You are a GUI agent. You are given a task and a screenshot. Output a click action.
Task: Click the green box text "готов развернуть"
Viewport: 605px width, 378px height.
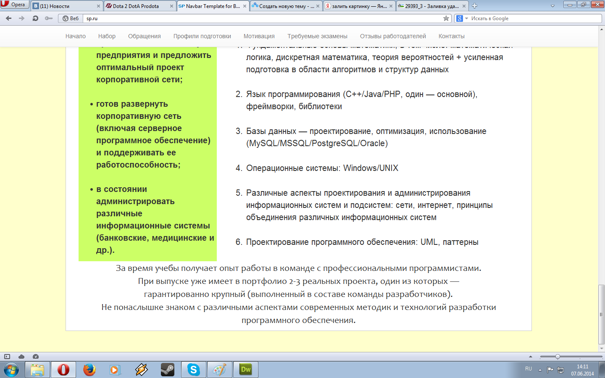coord(132,104)
